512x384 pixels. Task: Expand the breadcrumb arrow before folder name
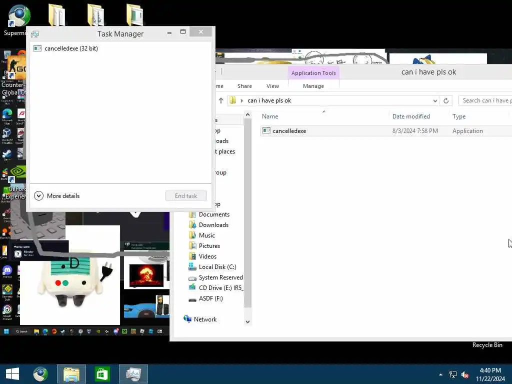[242, 100]
